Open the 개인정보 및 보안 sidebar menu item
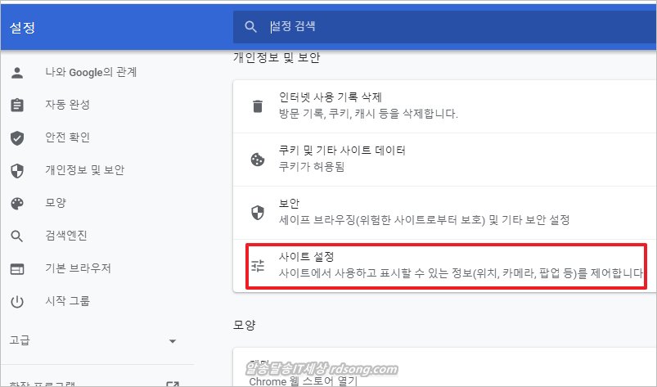 point(84,170)
